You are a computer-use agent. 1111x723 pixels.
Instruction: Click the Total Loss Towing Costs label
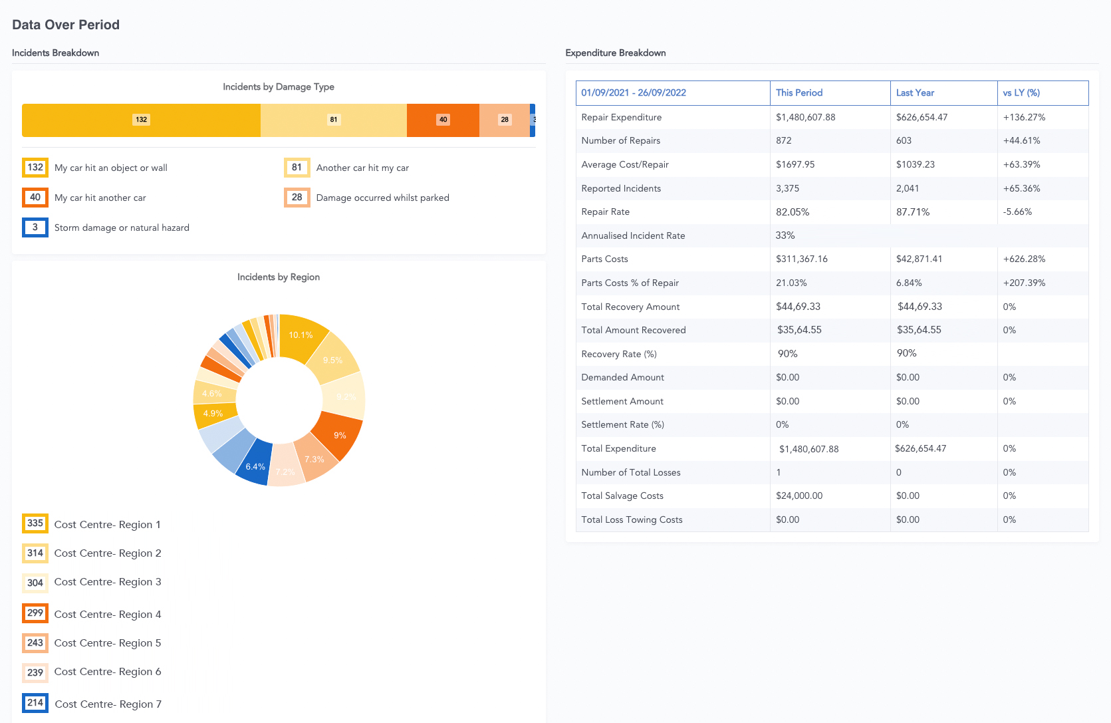pos(632,519)
